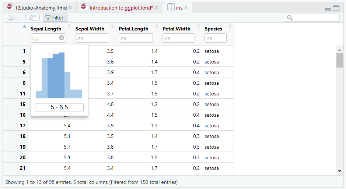
Task: Click the '5 - 6.5' range text box
Action: 59,108
